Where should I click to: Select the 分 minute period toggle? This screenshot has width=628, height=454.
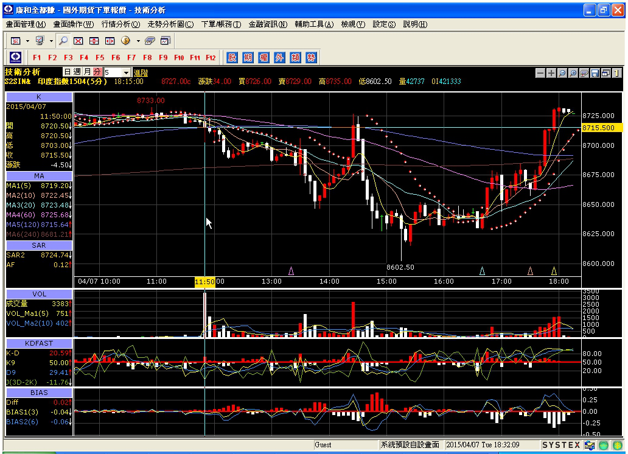tap(97, 72)
